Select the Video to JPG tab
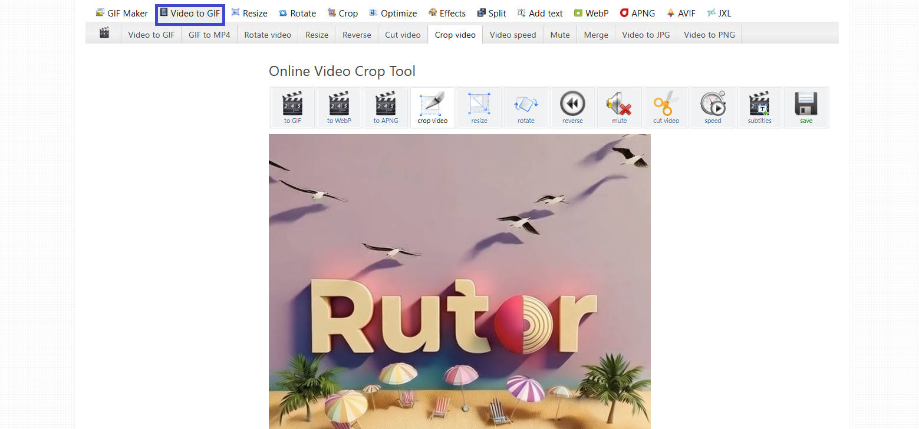Screen dimensions: 919x429 tap(646, 35)
